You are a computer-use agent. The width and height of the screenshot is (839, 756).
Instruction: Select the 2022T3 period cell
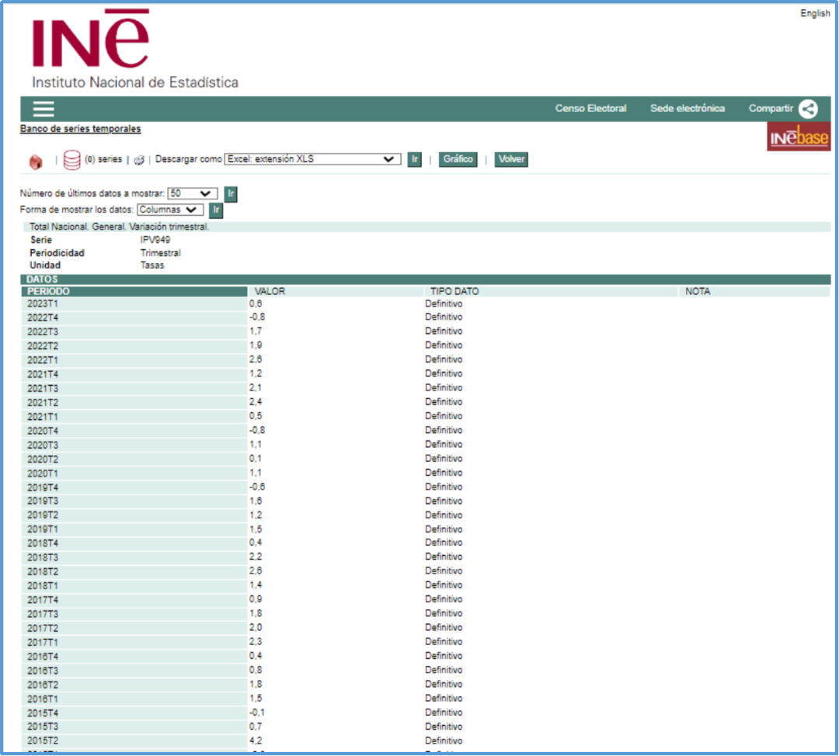134,332
